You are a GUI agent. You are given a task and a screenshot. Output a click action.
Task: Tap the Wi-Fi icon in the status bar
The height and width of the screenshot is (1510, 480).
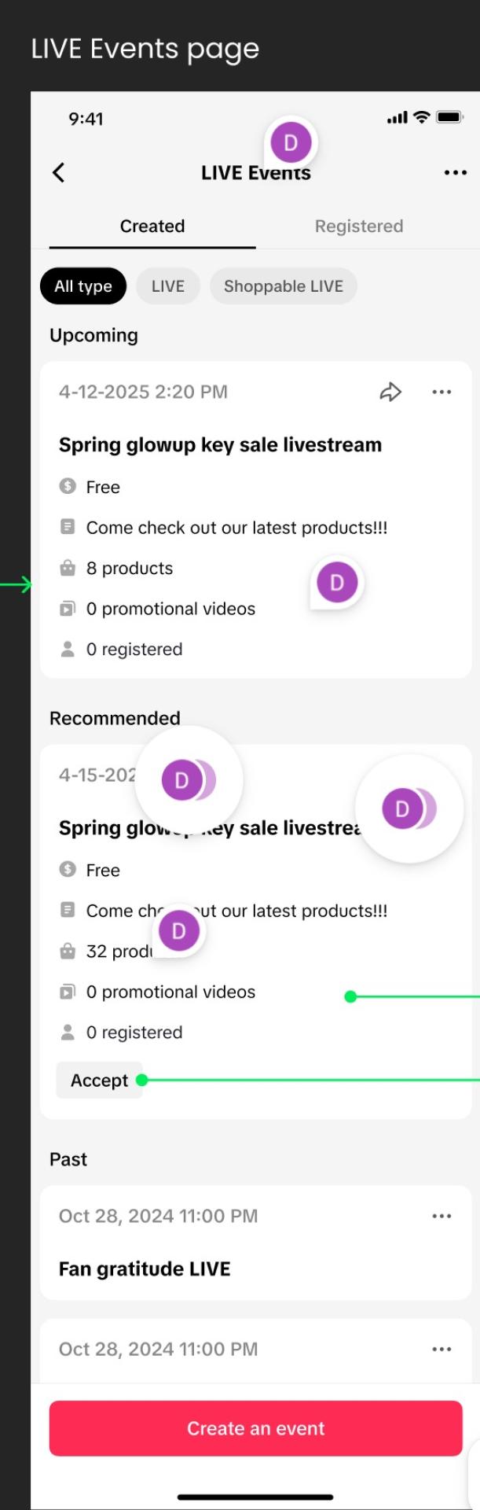(x=422, y=117)
